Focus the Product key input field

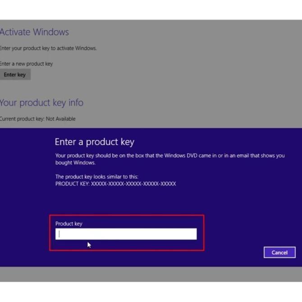coord(126,234)
